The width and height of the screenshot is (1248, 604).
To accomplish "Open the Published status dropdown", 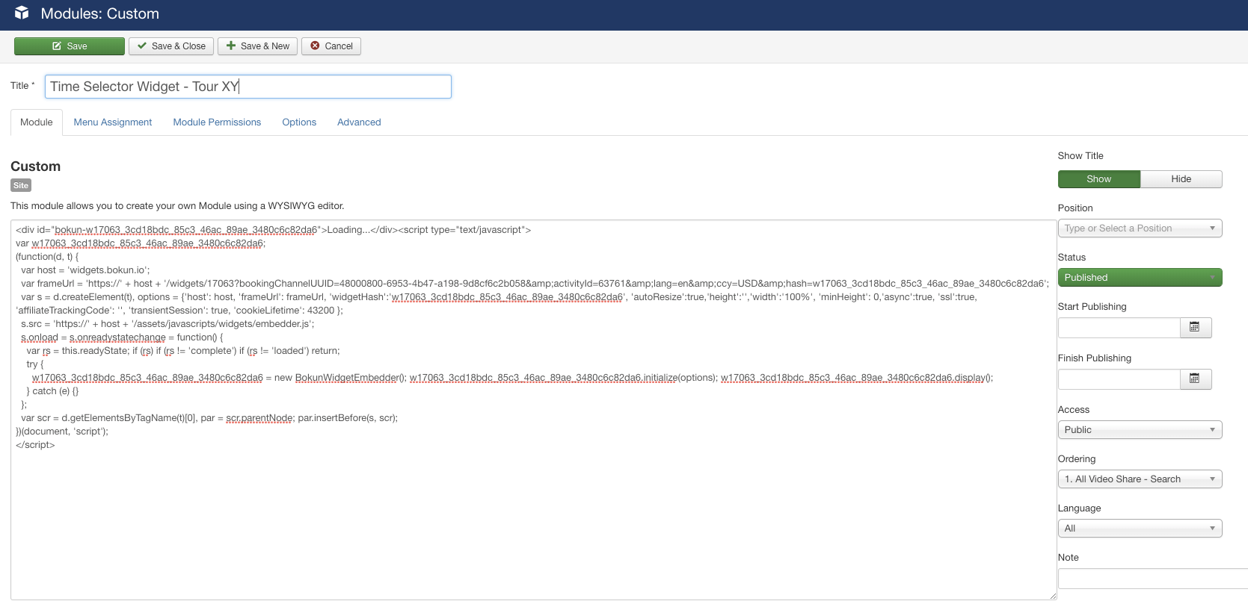I will [x=1140, y=278].
